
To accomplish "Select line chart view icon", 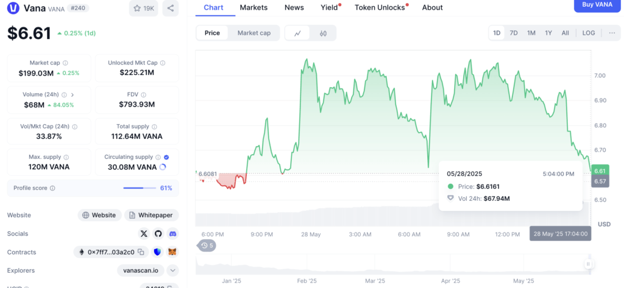I will [297, 33].
